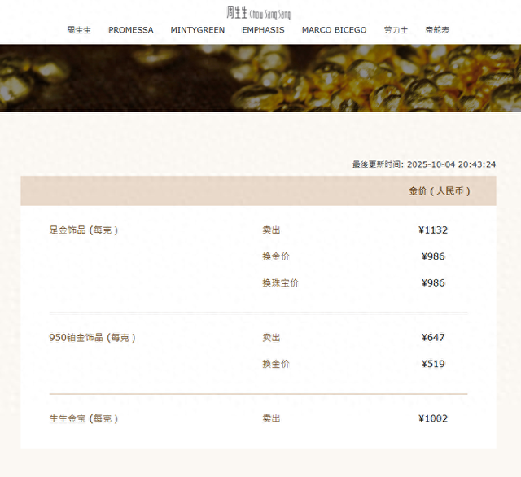
Task: Select MINTYGREEN in the navigation
Action: (x=198, y=30)
